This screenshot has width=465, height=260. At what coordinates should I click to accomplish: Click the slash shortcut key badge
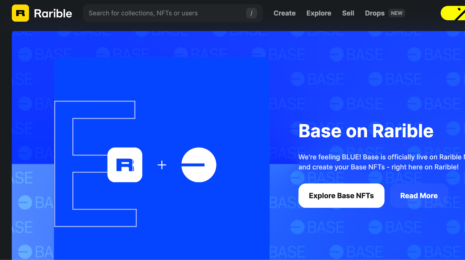click(x=251, y=13)
